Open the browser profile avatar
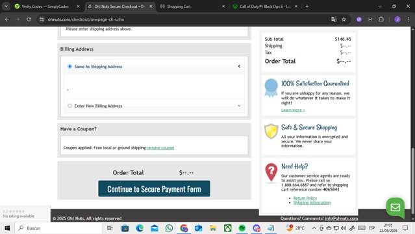This screenshot has height=234, width=415. point(397,19)
